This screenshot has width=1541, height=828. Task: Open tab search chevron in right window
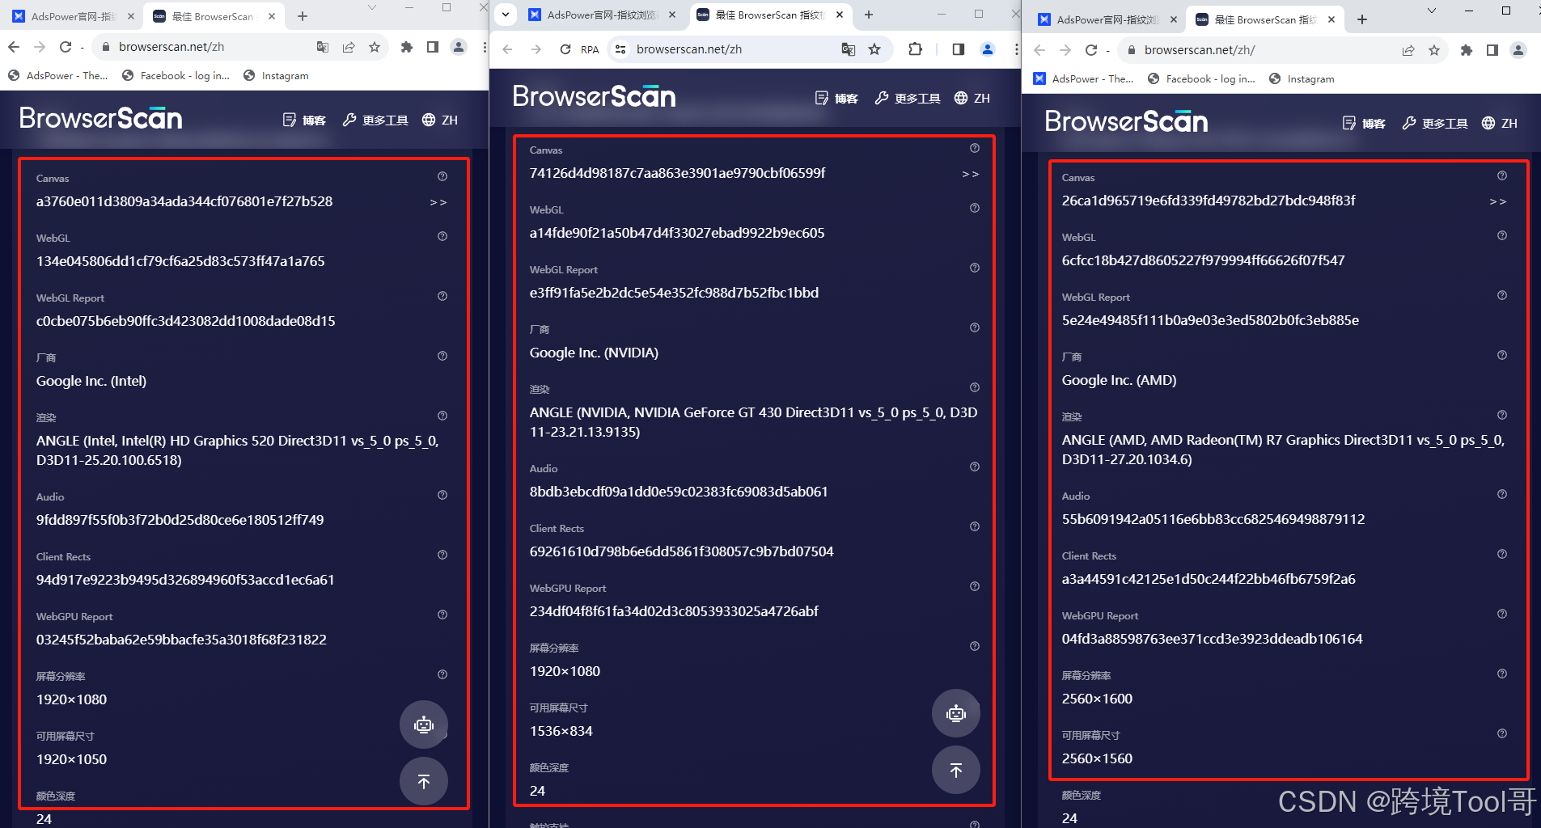click(1431, 11)
